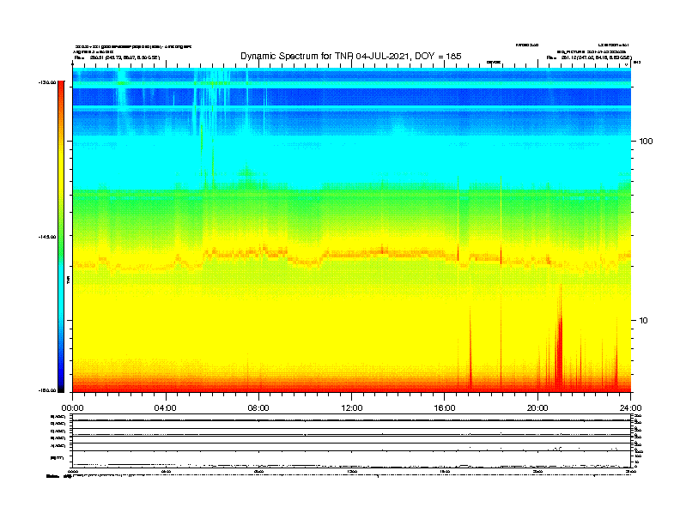Click the '-145.00' colorbar label

[x=47, y=237]
